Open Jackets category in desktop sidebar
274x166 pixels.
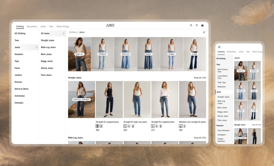point(18,75)
